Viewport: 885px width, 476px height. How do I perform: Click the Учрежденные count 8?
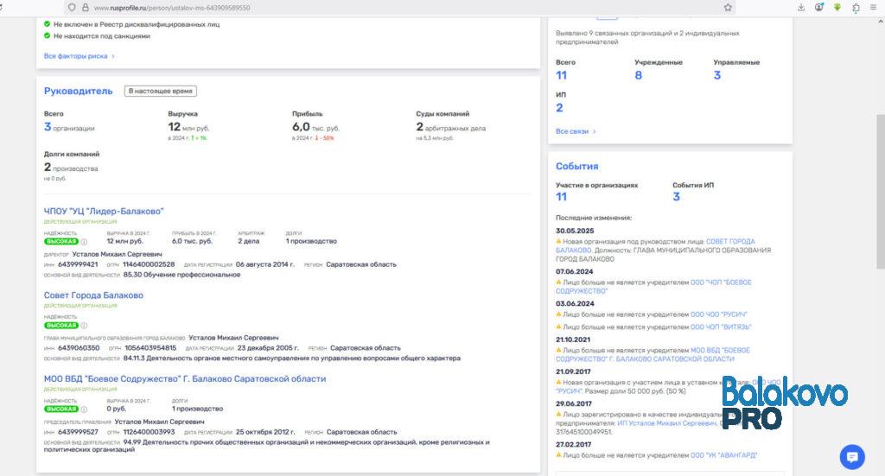[639, 75]
